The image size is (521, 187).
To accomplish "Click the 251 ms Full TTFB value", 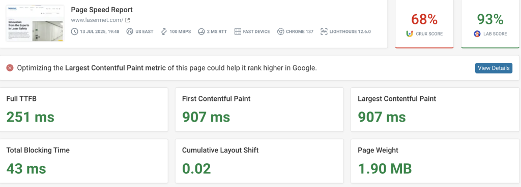I will point(30,117).
